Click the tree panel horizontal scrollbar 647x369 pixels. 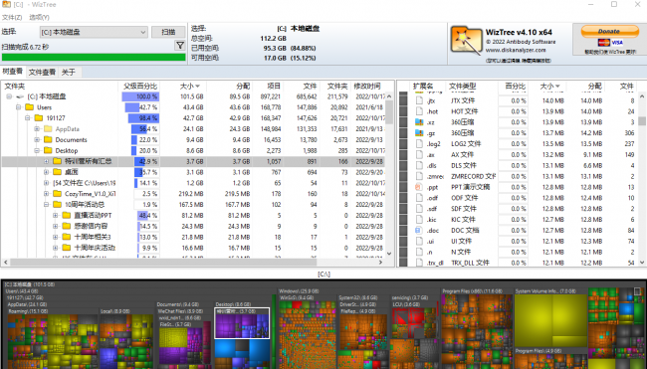(x=163, y=263)
